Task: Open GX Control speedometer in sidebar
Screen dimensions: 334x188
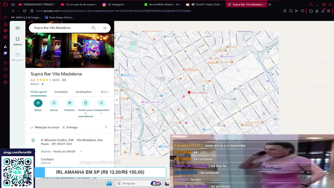Action: (x=5, y=18)
